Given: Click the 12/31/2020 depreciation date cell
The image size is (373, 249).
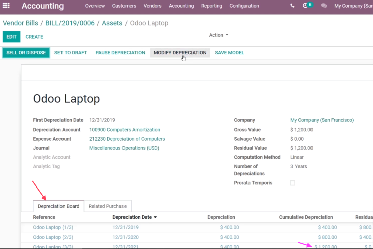Looking at the screenshot, I should click(x=126, y=237).
